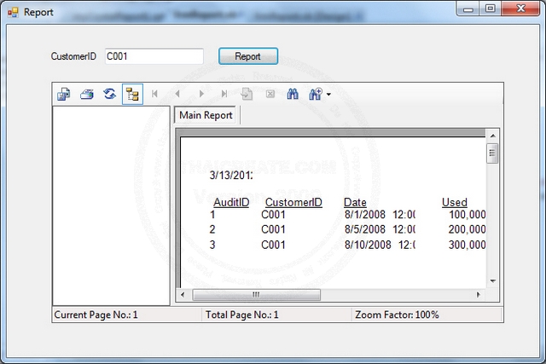Image resolution: width=546 pixels, height=364 pixels.
Task: Click the close current view icon
Action: click(x=270, y=95)
